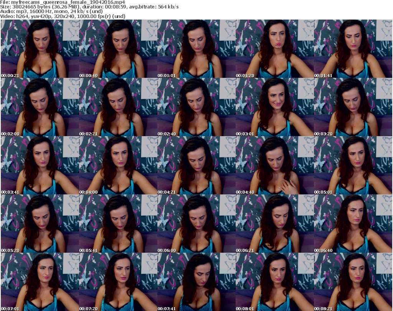Pick the frame stamped 00:02:00
The width and height of the screenshot is (393, 311).
pyautogui.click(x=40, y=107)
